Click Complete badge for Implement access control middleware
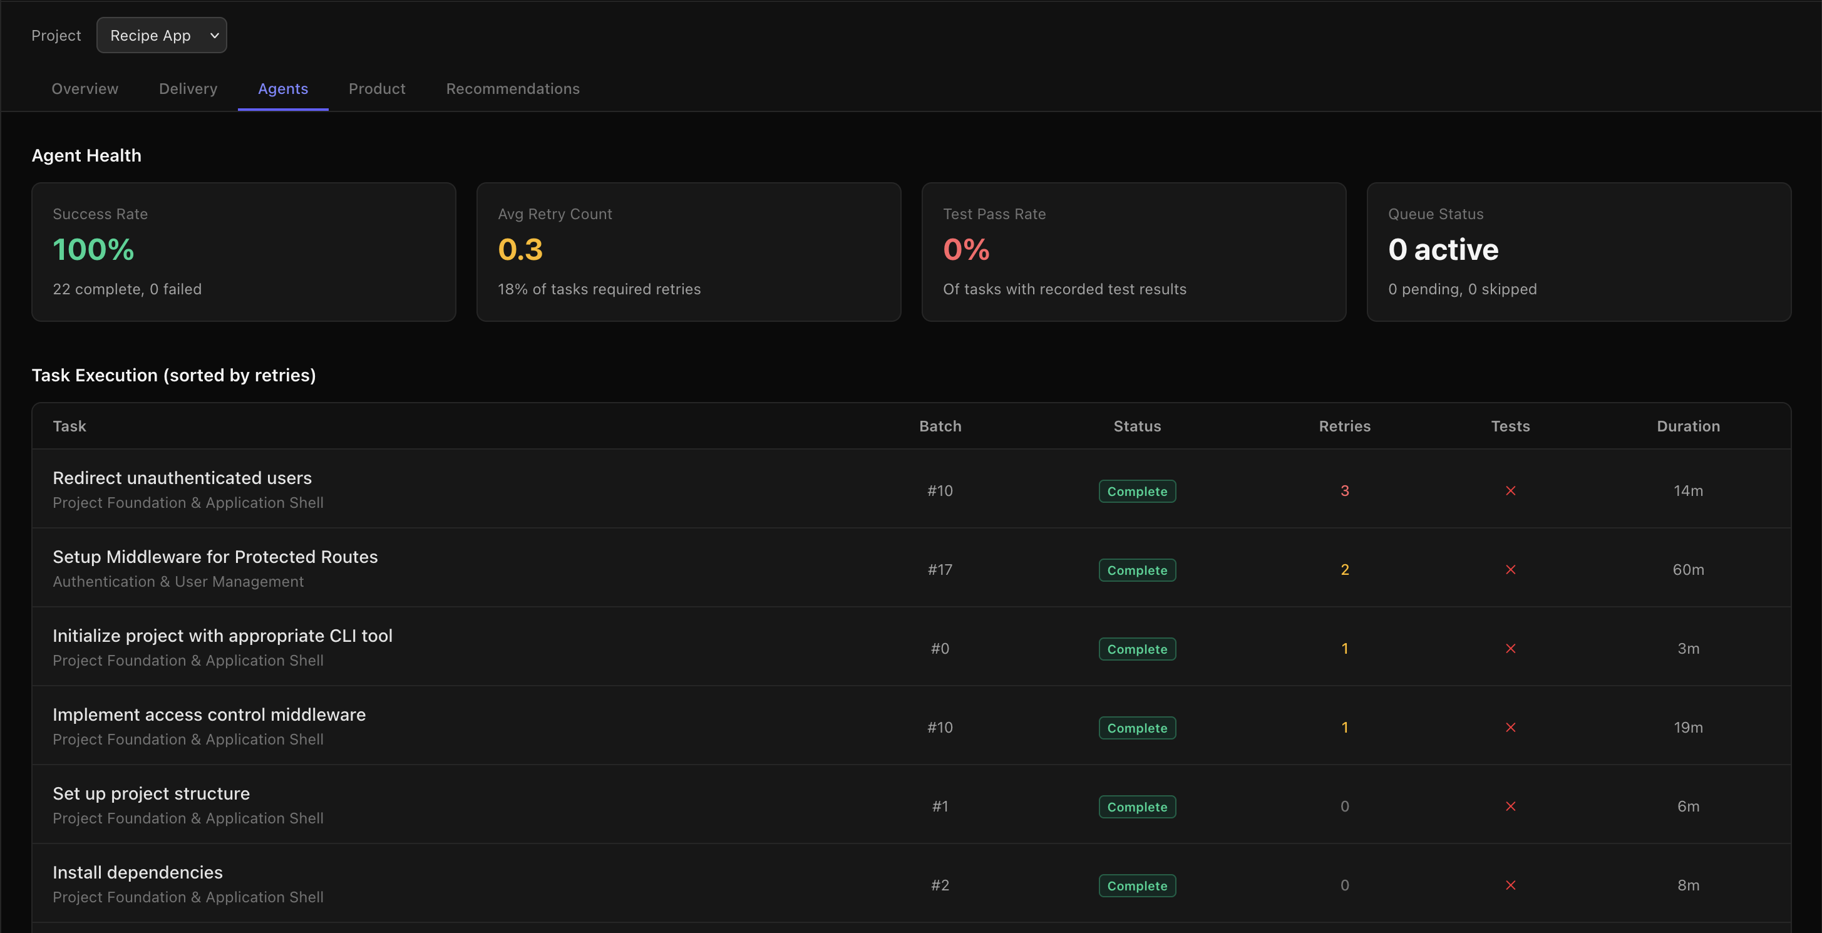 [1137, 728]
